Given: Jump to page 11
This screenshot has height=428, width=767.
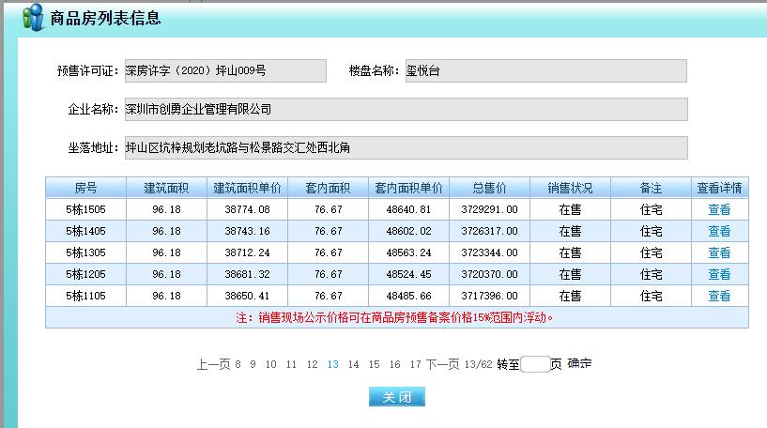Looking at the screenshot, I should click(292, 364).
